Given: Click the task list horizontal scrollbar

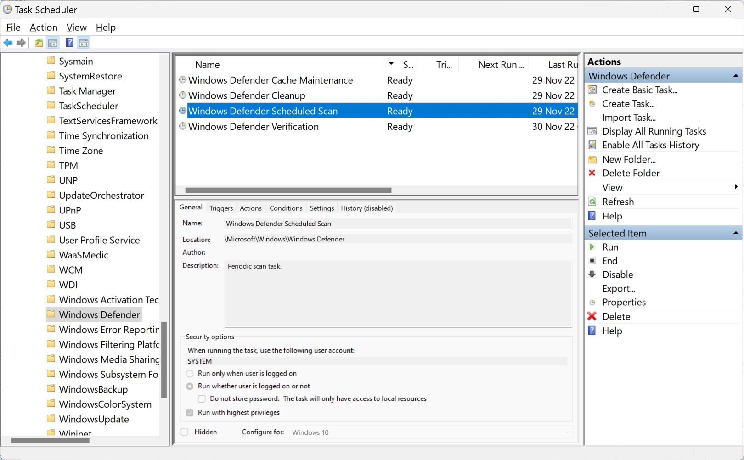Looking at the screenshot, I should coord(288,190).
